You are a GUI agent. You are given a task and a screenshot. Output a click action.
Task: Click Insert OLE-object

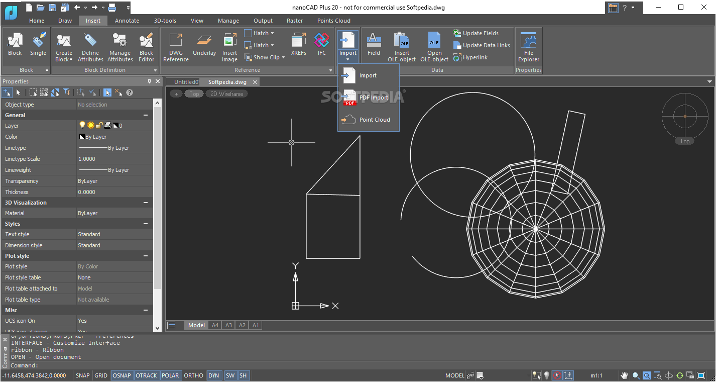(402, 47)
